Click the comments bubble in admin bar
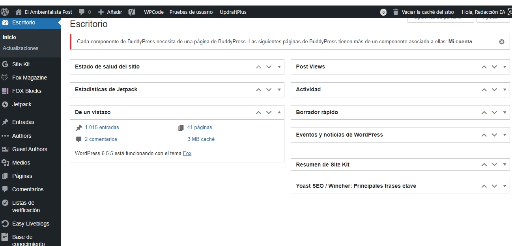Viewport: 512px width, 246px height. (x=84, y=12)
